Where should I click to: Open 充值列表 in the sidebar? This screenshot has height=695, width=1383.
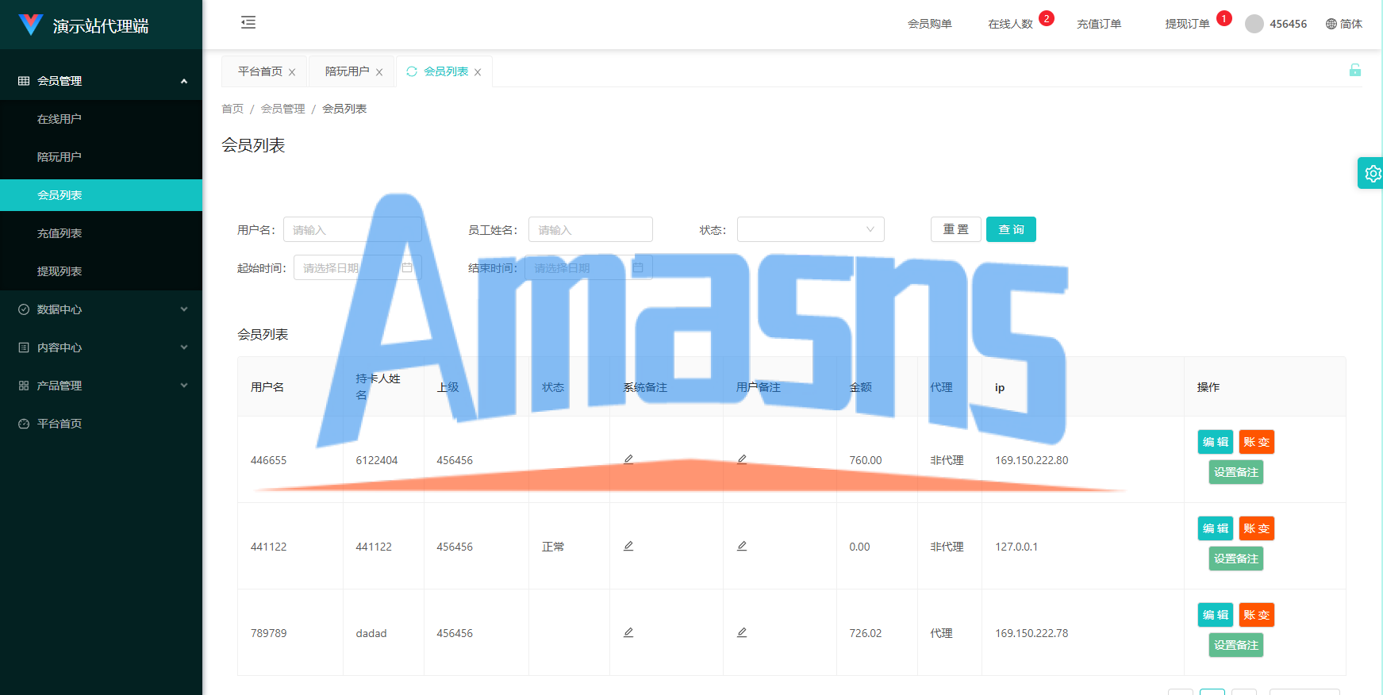click(102, 233)
